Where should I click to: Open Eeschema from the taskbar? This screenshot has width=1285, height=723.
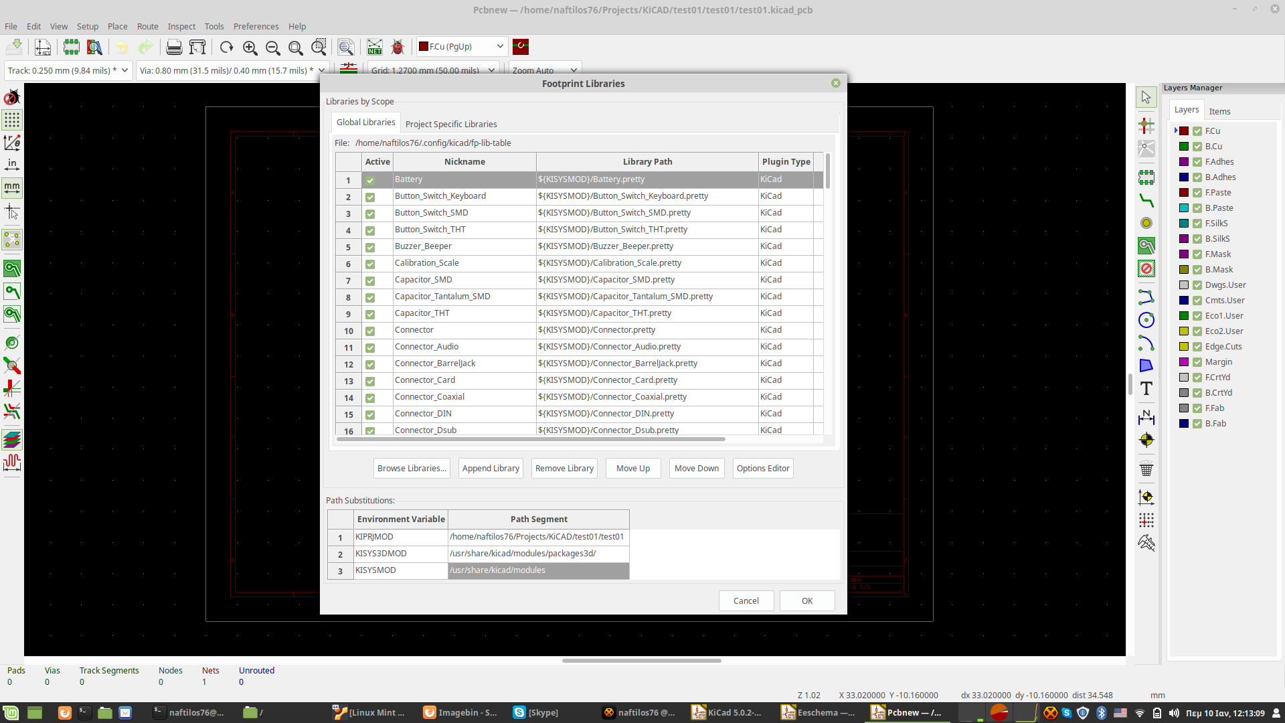819,712
